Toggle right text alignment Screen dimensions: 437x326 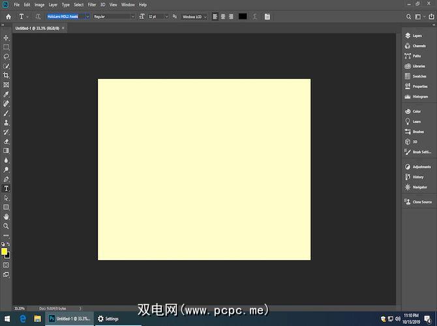click(230, 16)
